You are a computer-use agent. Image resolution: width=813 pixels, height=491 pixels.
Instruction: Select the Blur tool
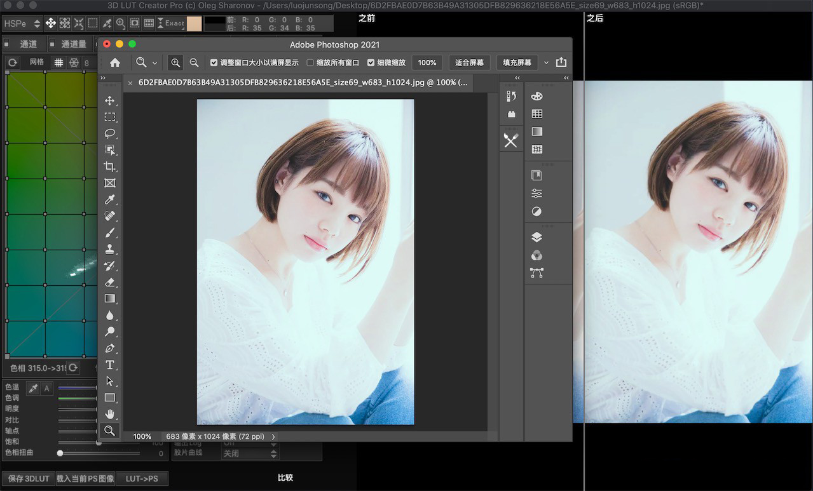tap(110, 315)
